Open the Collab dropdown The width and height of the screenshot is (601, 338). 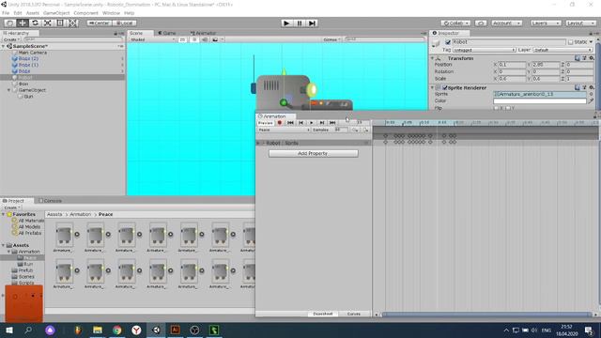click(x=455, y=23)
